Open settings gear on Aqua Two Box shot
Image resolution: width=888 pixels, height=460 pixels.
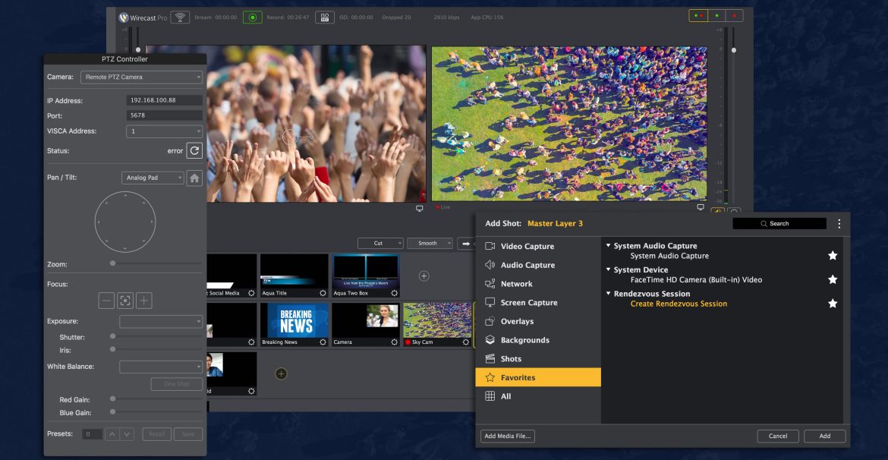pyautogui.click(x=394, y=294)
